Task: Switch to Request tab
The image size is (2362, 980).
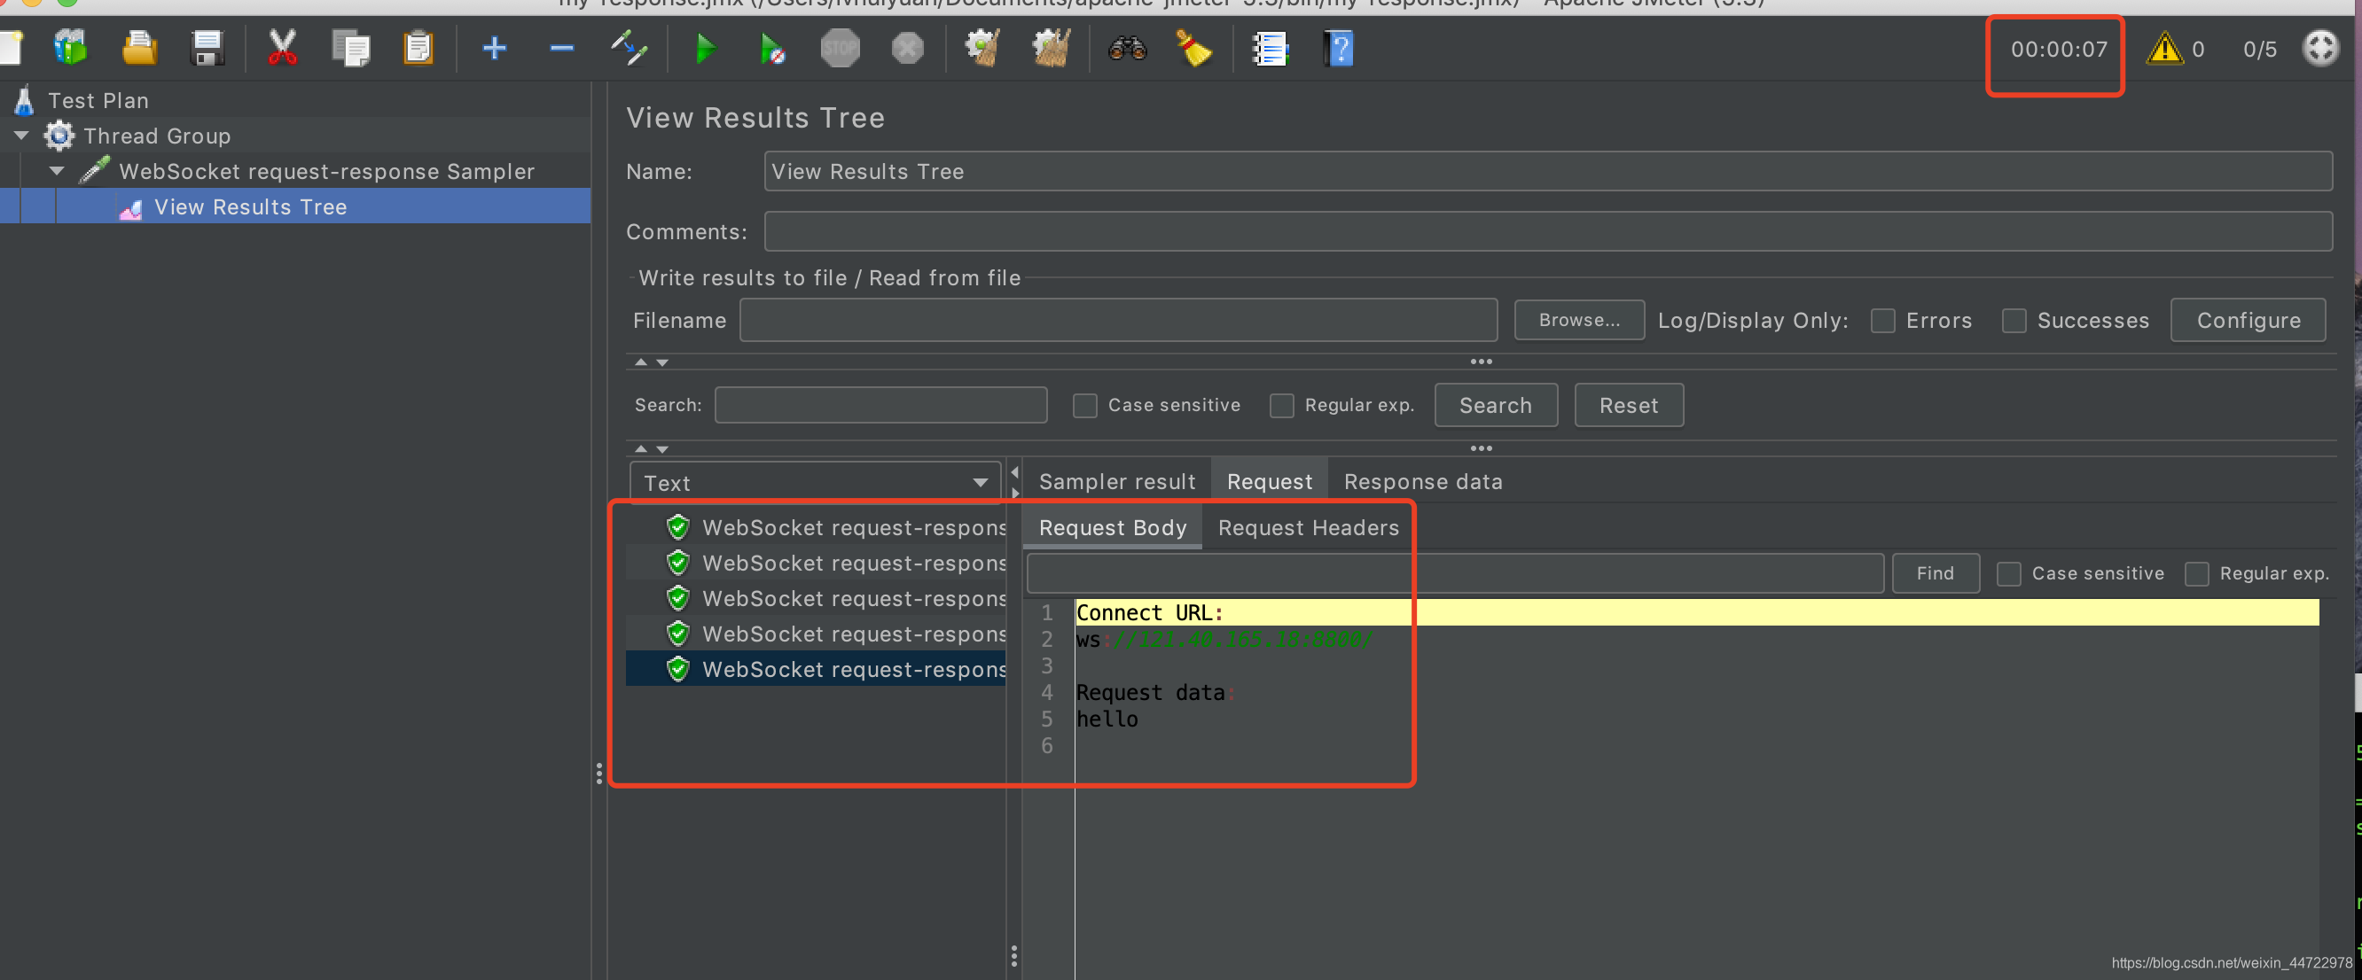Action: click(x=1269, y=481)
